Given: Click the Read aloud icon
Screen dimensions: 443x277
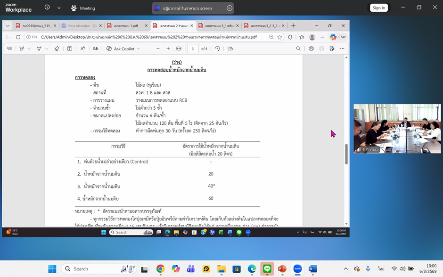Looking at the screenshot, I should 82,49.
